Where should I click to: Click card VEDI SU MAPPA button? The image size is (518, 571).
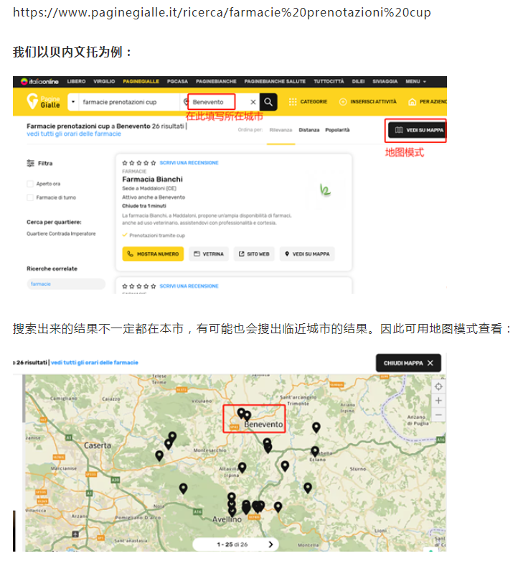(307, 254)
